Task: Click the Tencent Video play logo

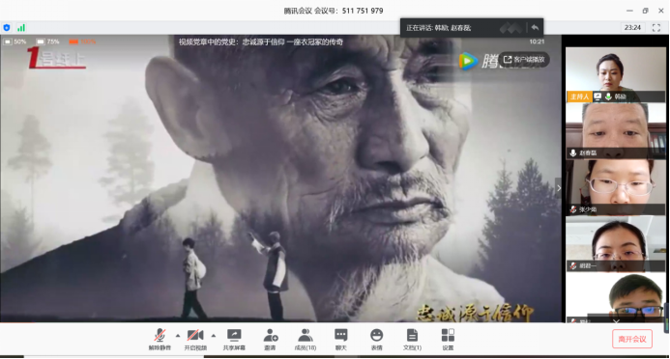Action: click(x=468, y=61)
